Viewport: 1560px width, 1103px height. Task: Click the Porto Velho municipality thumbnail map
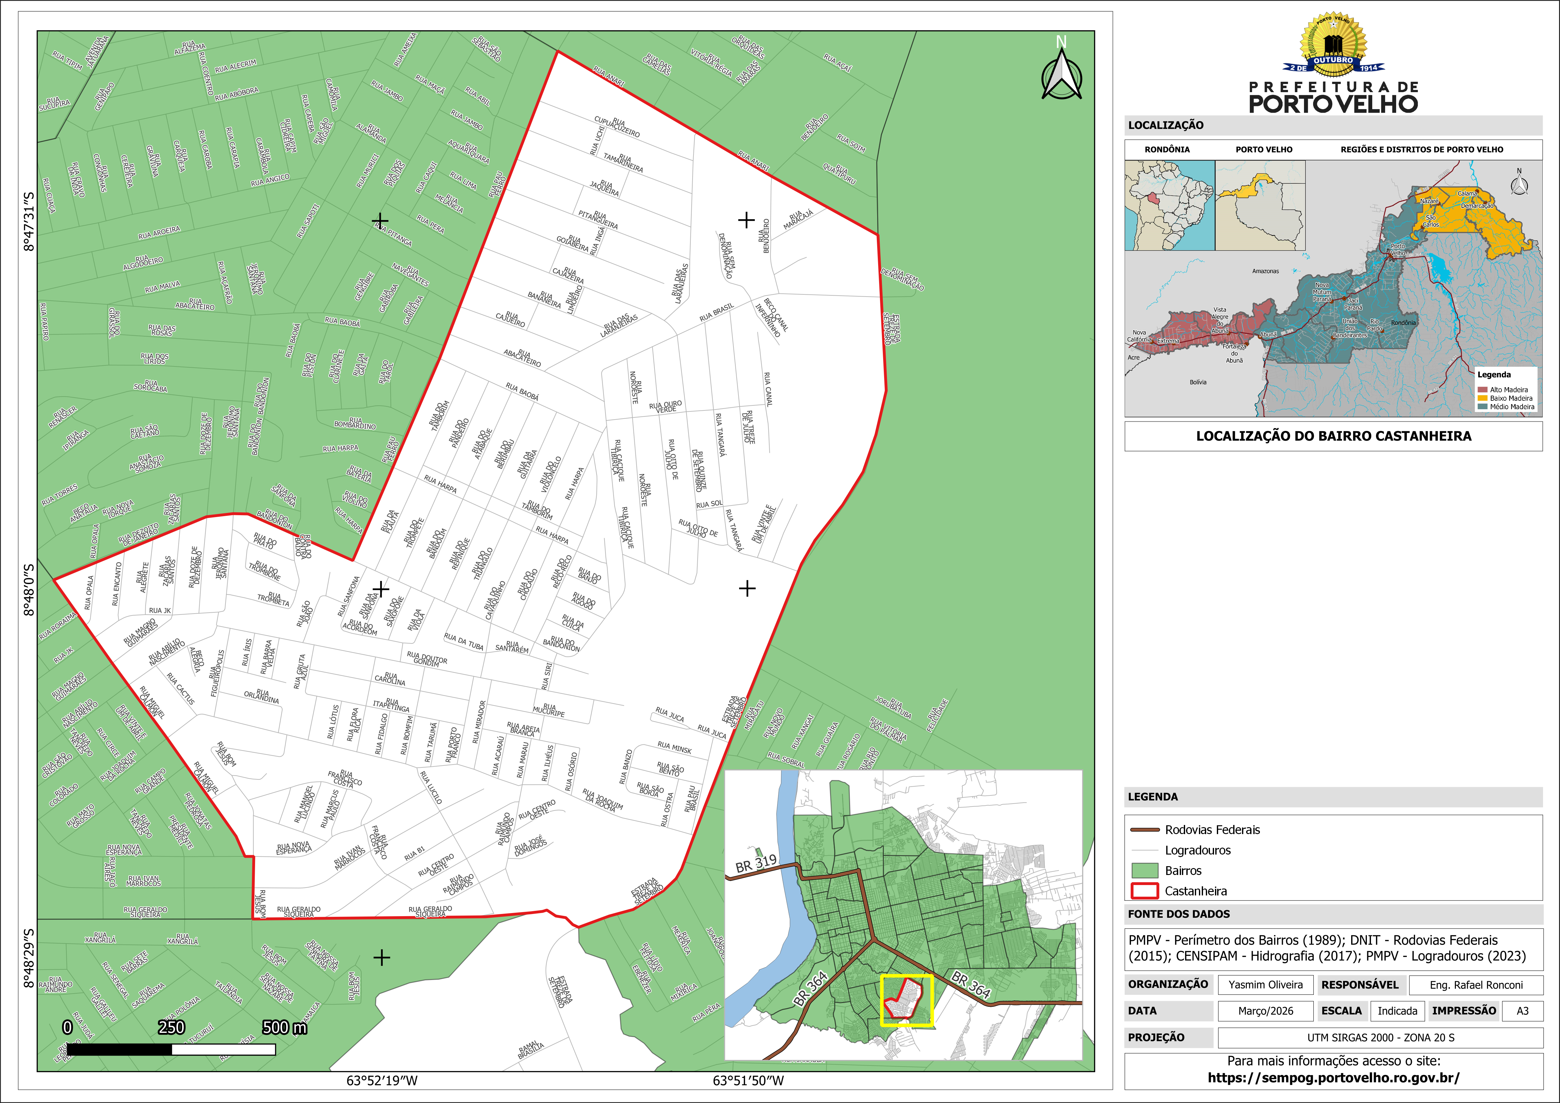pos(1260,205)
